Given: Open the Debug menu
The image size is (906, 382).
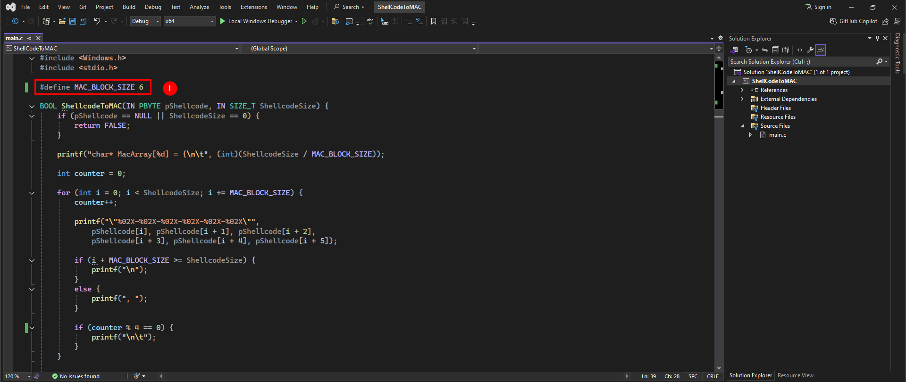Looking at the screenshot, I should pos(153,7).
